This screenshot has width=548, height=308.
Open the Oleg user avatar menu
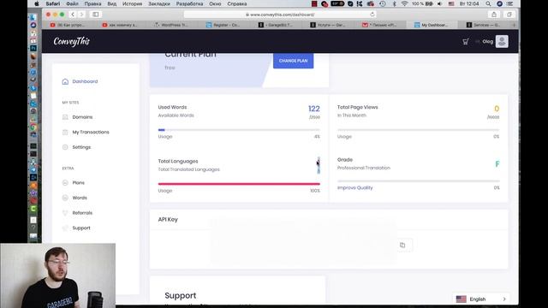point(502,41)
